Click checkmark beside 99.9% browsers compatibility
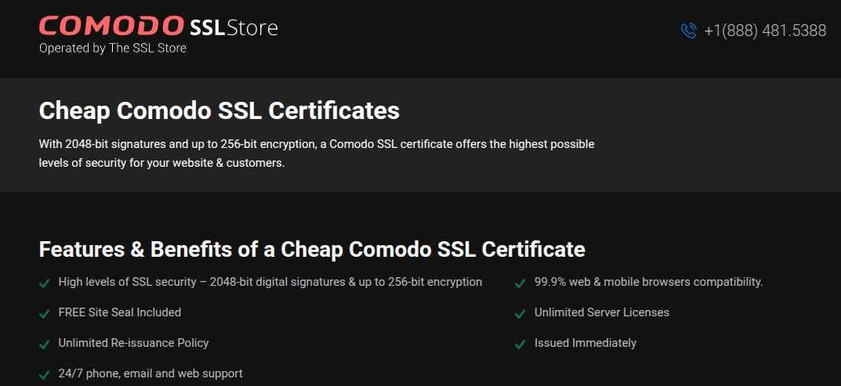 tap(520, 283)
